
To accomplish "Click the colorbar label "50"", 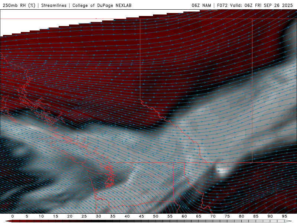I will pyautogui.click(x=156, y=216).
